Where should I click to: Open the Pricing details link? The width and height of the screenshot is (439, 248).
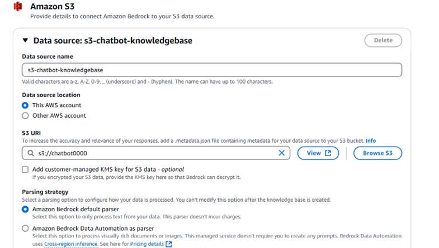pyautogui.click(x=147, y=244)
